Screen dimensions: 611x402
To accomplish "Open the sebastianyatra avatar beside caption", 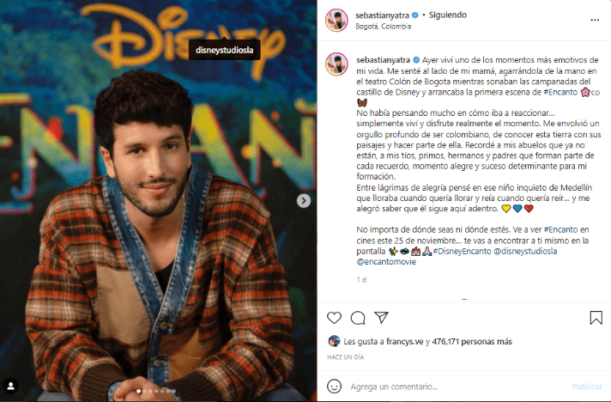I will 336,64.
